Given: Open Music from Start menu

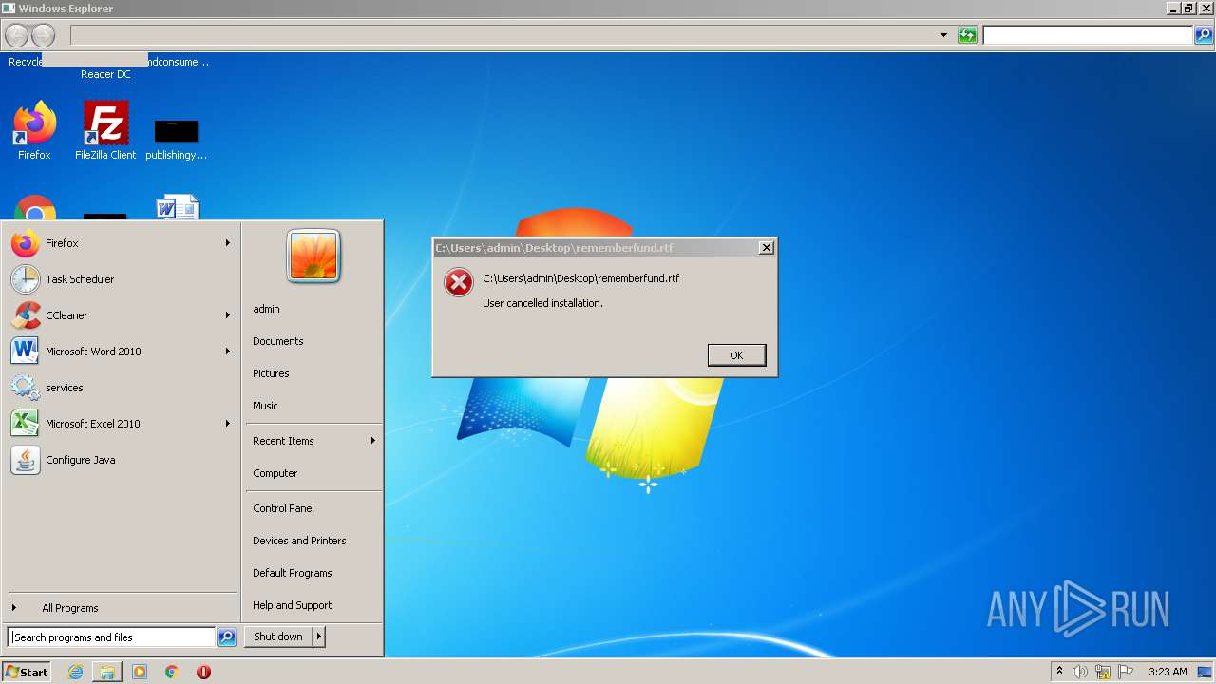Looking at the screenshot, I should [x=265, y=406].
